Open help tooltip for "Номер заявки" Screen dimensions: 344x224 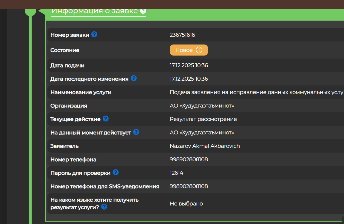tap(94, 34)
